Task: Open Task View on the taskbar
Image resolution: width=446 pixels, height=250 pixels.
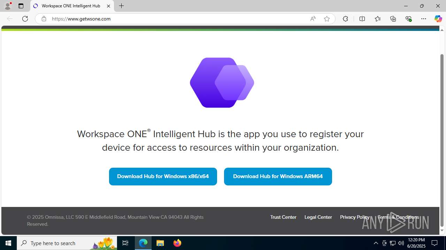Action: pos(125,243)
